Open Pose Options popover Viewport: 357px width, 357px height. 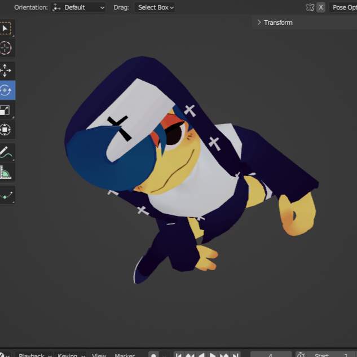[343, 7]
